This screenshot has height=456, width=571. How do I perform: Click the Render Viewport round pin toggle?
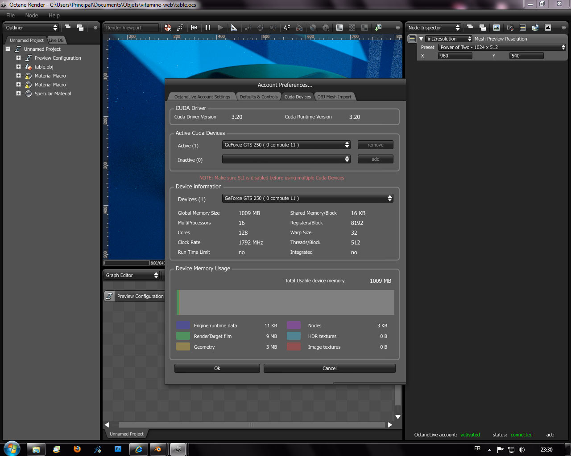398,28
